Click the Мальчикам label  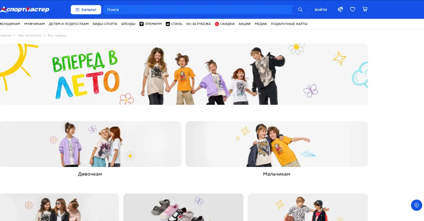click(277, 174)
